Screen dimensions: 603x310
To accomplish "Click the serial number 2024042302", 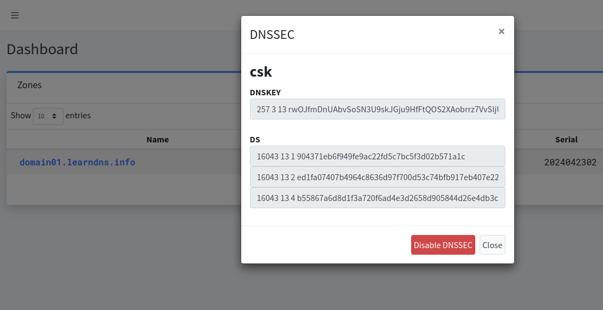I will (x=570, y=162).
